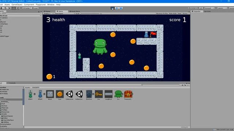Expand Orc prefab sub-assets
The image size is (234, 131).
coord(122,94)
